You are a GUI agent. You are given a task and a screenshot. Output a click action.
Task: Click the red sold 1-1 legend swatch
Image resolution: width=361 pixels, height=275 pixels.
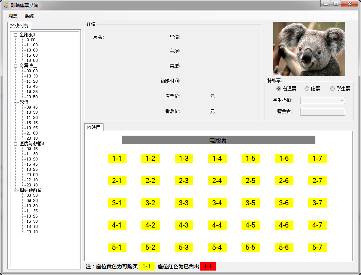click(208, 266)
